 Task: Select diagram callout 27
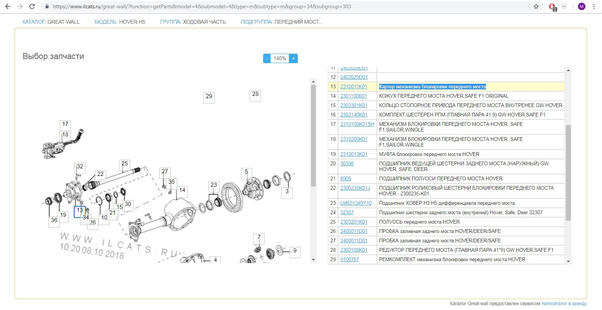click(165, 173)
